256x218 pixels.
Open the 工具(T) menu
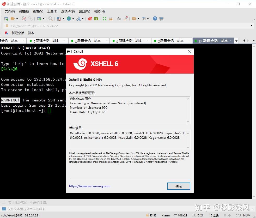point(52,11)
